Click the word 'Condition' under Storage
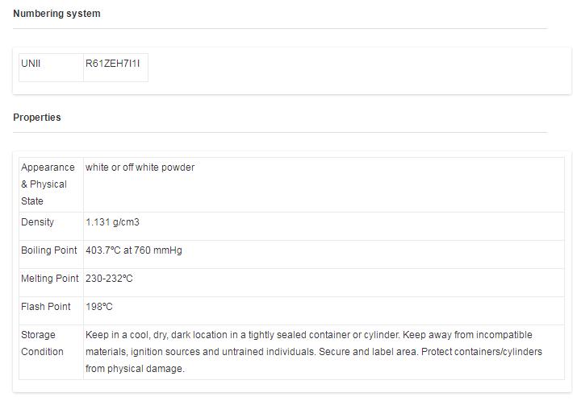Image resolution: width=573 pixels, height=401 pixels. point(42,352)
